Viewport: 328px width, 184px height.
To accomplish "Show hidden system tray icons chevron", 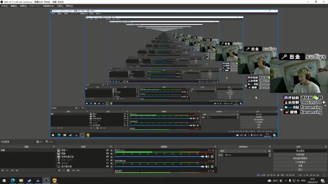I will (x=286, y=180).
